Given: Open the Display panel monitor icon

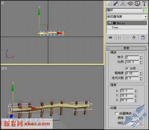Looking at the screenshot, I should [137, 4].
